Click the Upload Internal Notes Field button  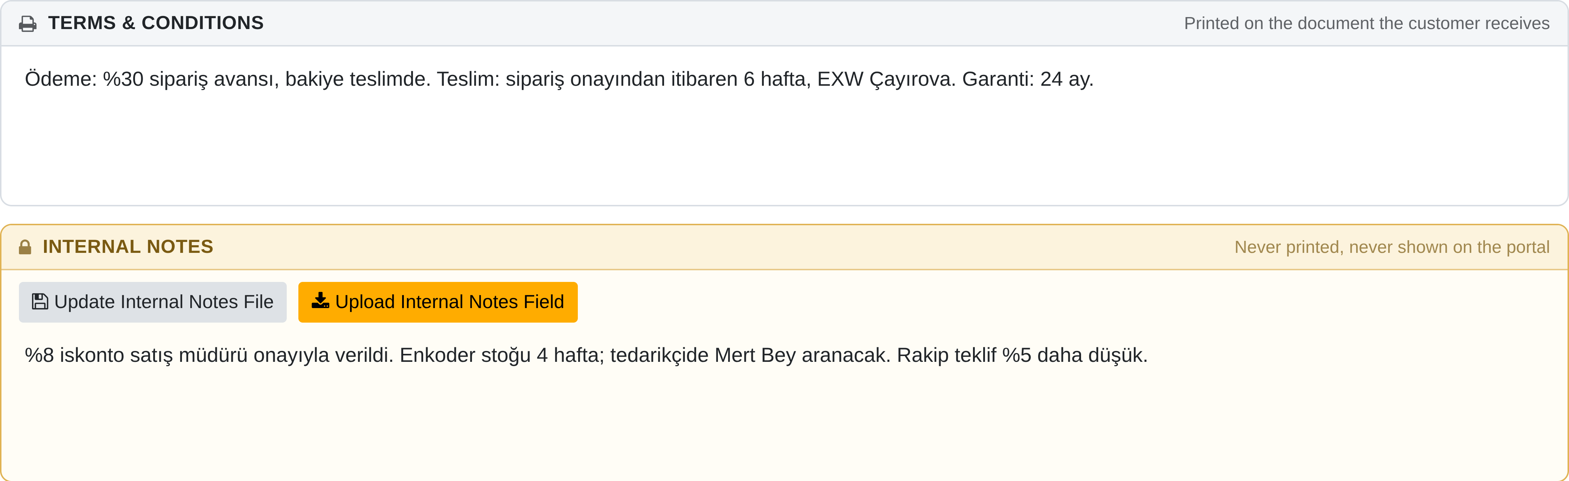click(x=438, y=302)
